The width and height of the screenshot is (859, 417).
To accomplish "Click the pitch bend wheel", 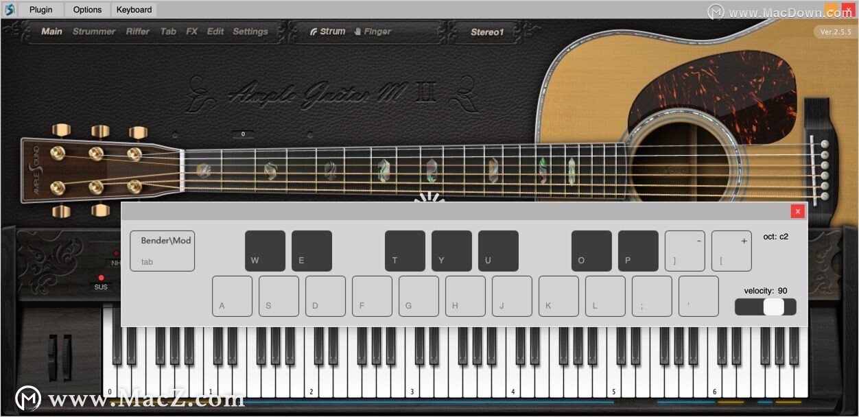I will tap(53, 357).
